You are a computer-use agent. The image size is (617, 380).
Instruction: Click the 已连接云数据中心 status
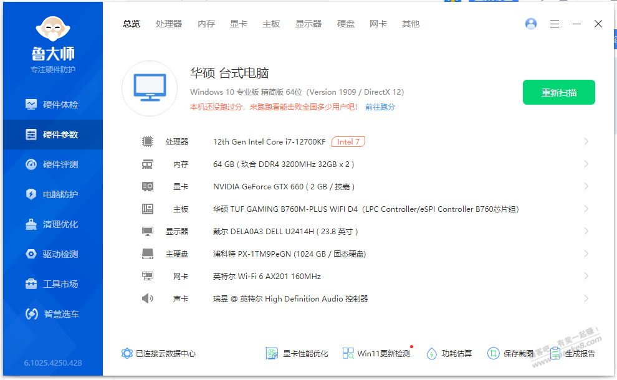tap(158, 354)
